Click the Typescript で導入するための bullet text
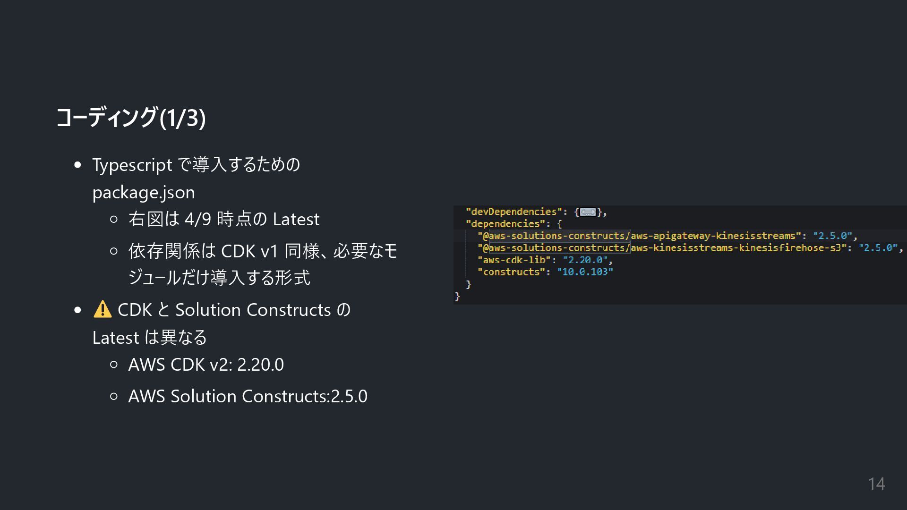 point(196,164)
